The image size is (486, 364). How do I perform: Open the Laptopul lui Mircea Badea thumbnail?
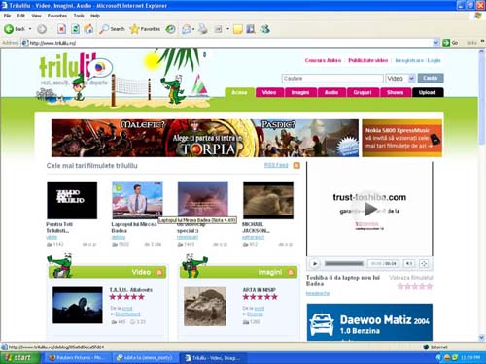pyautogui.click(x=137, y=200)
